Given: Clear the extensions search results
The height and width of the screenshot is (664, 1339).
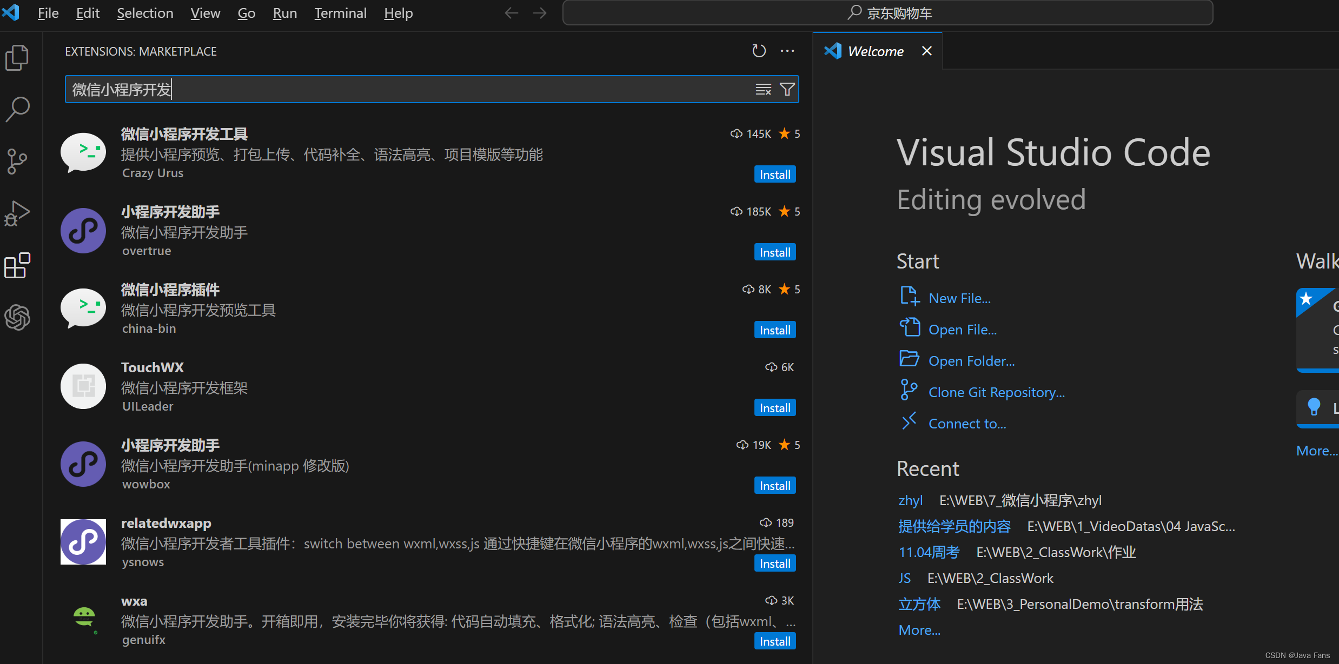Looking at the screenshot, I should [763, 89].
